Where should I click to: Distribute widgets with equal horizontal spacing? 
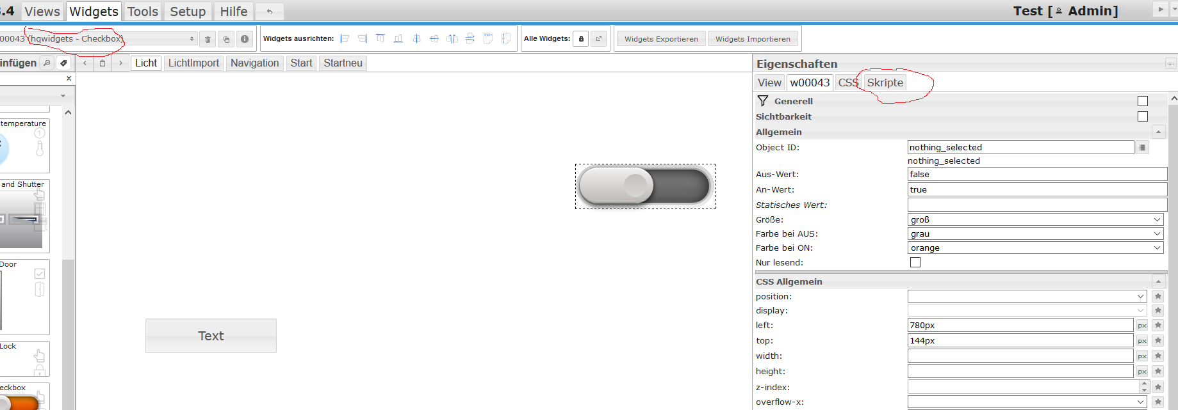coord(452,38)
